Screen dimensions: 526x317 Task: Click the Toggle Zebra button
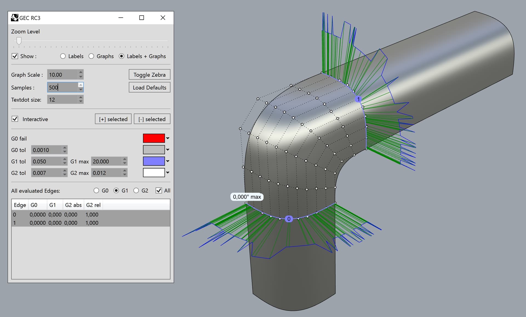click(150, 75)
